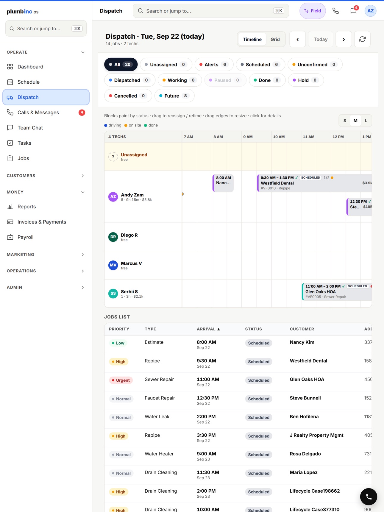The height and width of the screenshot is (512, 384).
Task: Set timeline size to S
Action: point(345,121)
